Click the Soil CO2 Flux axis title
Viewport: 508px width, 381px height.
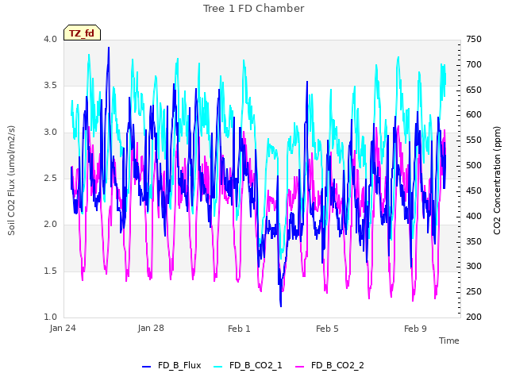[11, 180]
